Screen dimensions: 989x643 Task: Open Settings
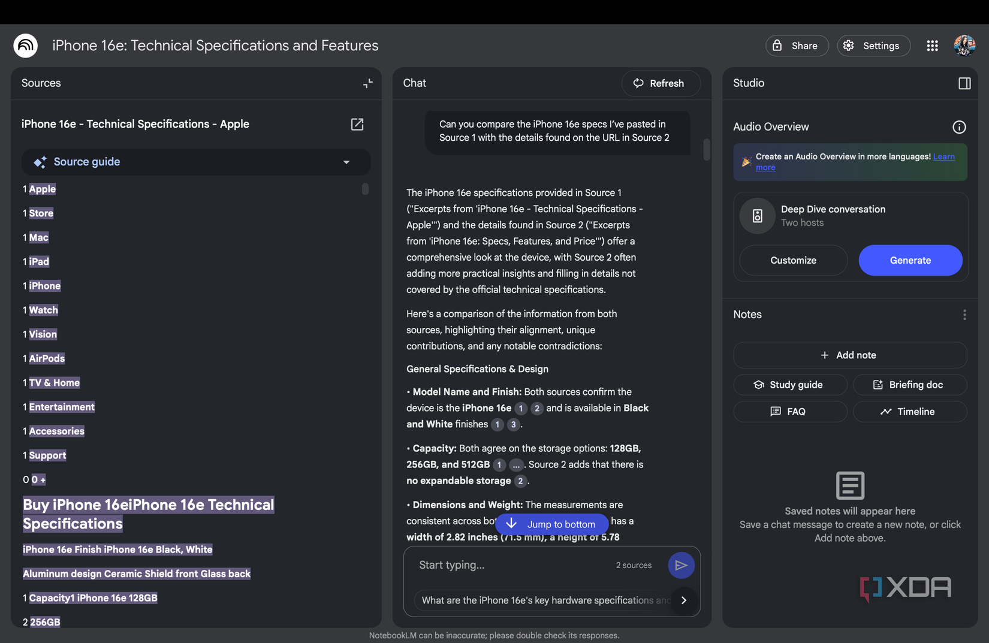873,46
